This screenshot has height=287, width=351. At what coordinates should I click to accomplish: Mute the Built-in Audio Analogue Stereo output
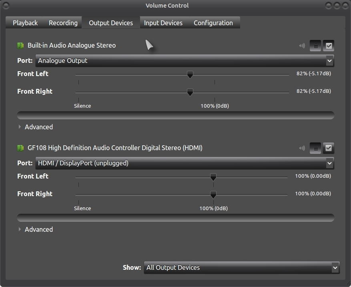(x=302, y=46)
